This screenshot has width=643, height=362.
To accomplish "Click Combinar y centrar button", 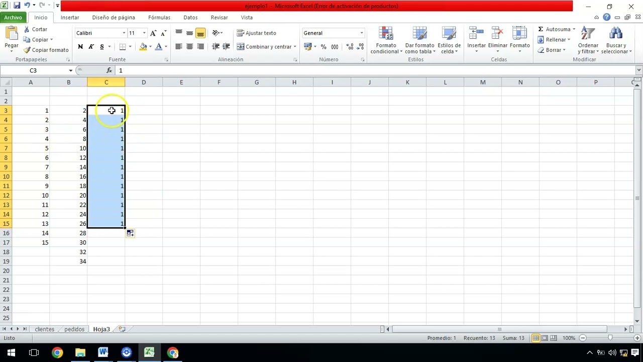I will click(264, 47).
